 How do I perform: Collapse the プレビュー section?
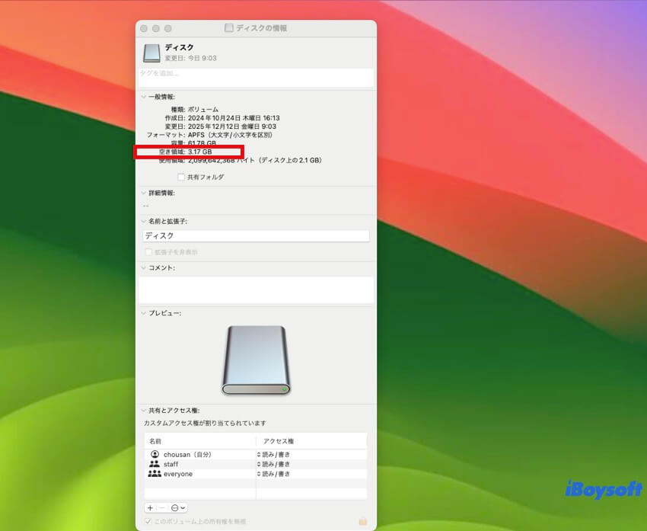coord(143,313)
